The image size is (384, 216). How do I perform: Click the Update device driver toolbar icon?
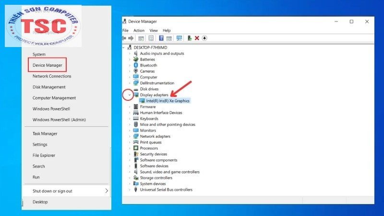click(x=189, y=38)
